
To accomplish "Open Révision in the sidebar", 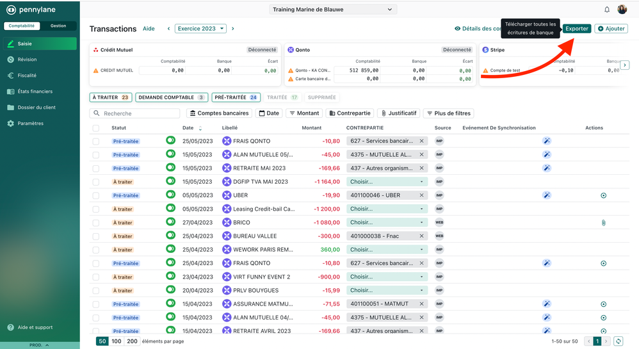I will [x=27, y=60].
